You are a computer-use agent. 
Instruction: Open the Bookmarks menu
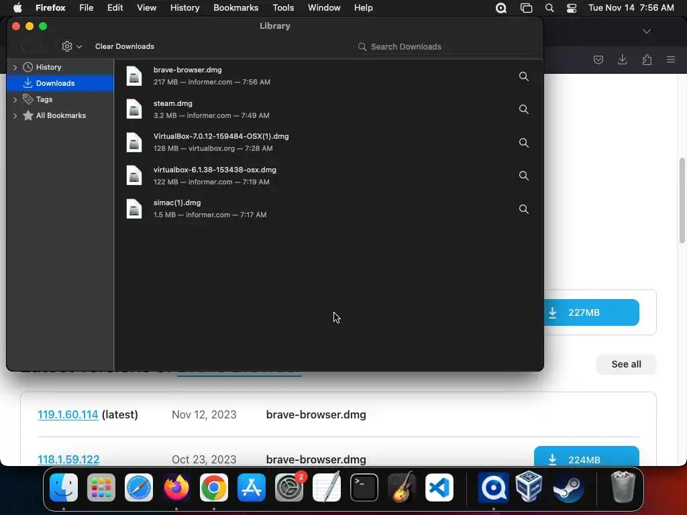click(235, 8)
